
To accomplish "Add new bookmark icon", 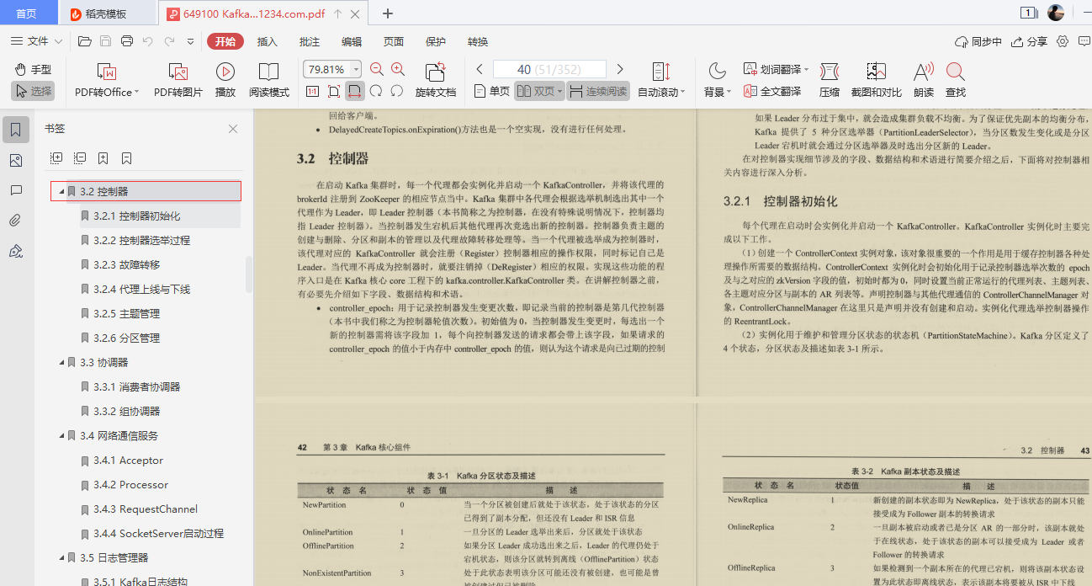I will pos(103,157).
